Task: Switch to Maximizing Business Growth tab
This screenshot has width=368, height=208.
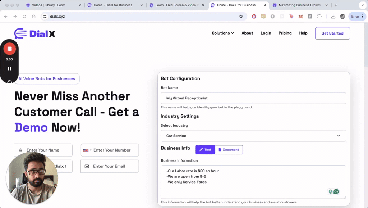Action: click(299, 5)
